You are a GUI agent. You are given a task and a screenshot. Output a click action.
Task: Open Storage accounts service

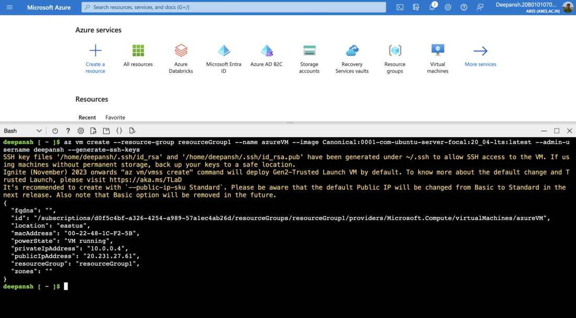309,58
